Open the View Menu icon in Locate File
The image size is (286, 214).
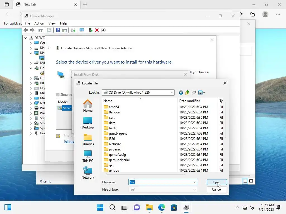tap(202, 93)
